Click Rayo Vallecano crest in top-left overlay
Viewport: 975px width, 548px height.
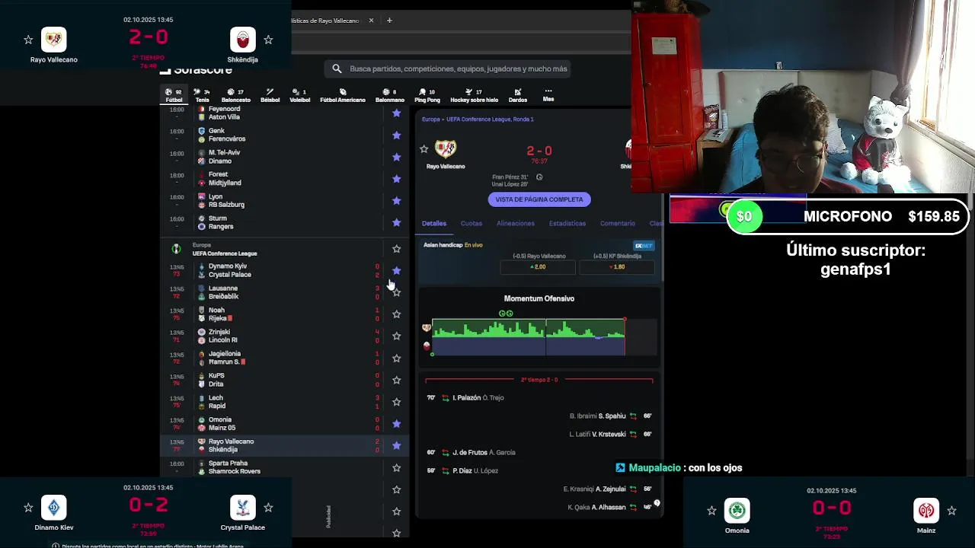click(x=53, y=40)
